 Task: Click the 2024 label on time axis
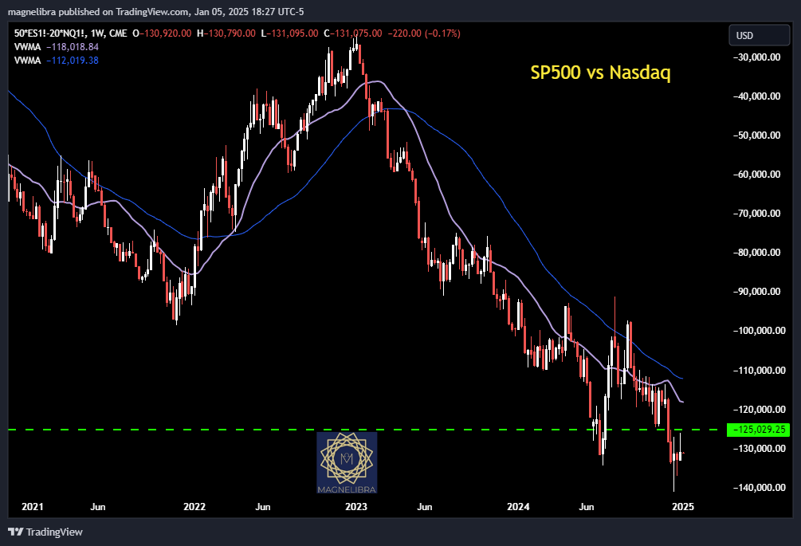[518, 507]
